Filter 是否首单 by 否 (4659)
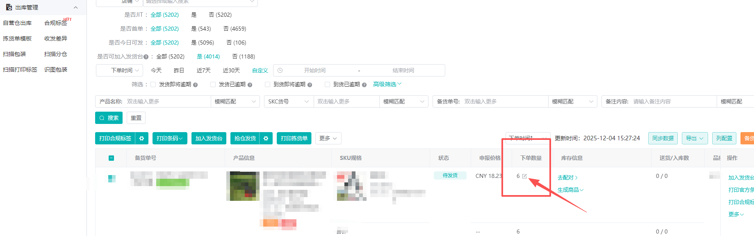The width and height of the screenshot is (754, 236). tap(235, 29)
